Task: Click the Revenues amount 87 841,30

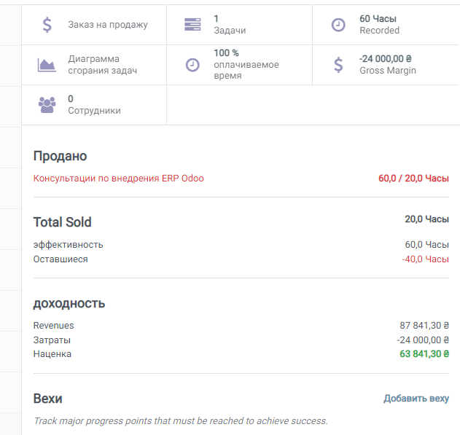Action: click(424, 326)
